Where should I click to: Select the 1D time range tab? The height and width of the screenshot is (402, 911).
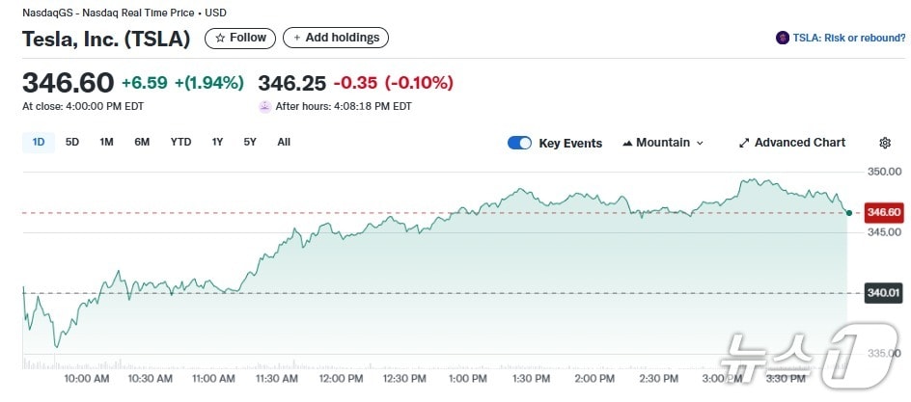click(x=39, y=142)
